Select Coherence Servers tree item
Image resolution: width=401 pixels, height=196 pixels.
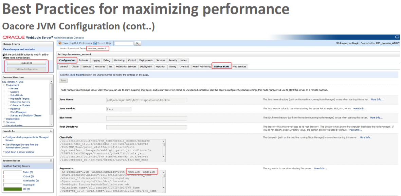pyautogui.click(x=19, y=102)
